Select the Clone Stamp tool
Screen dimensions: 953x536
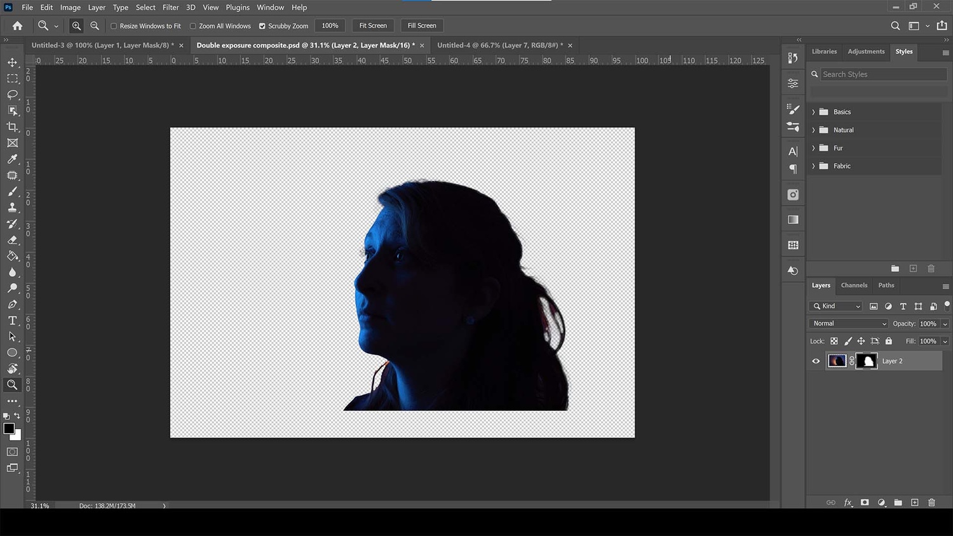(x=12, y=207)
